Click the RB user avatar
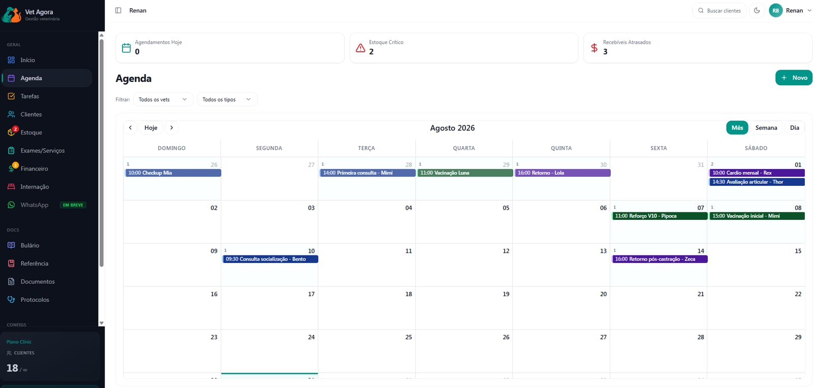The image size is (813, 388). click(x=775, y=10)
